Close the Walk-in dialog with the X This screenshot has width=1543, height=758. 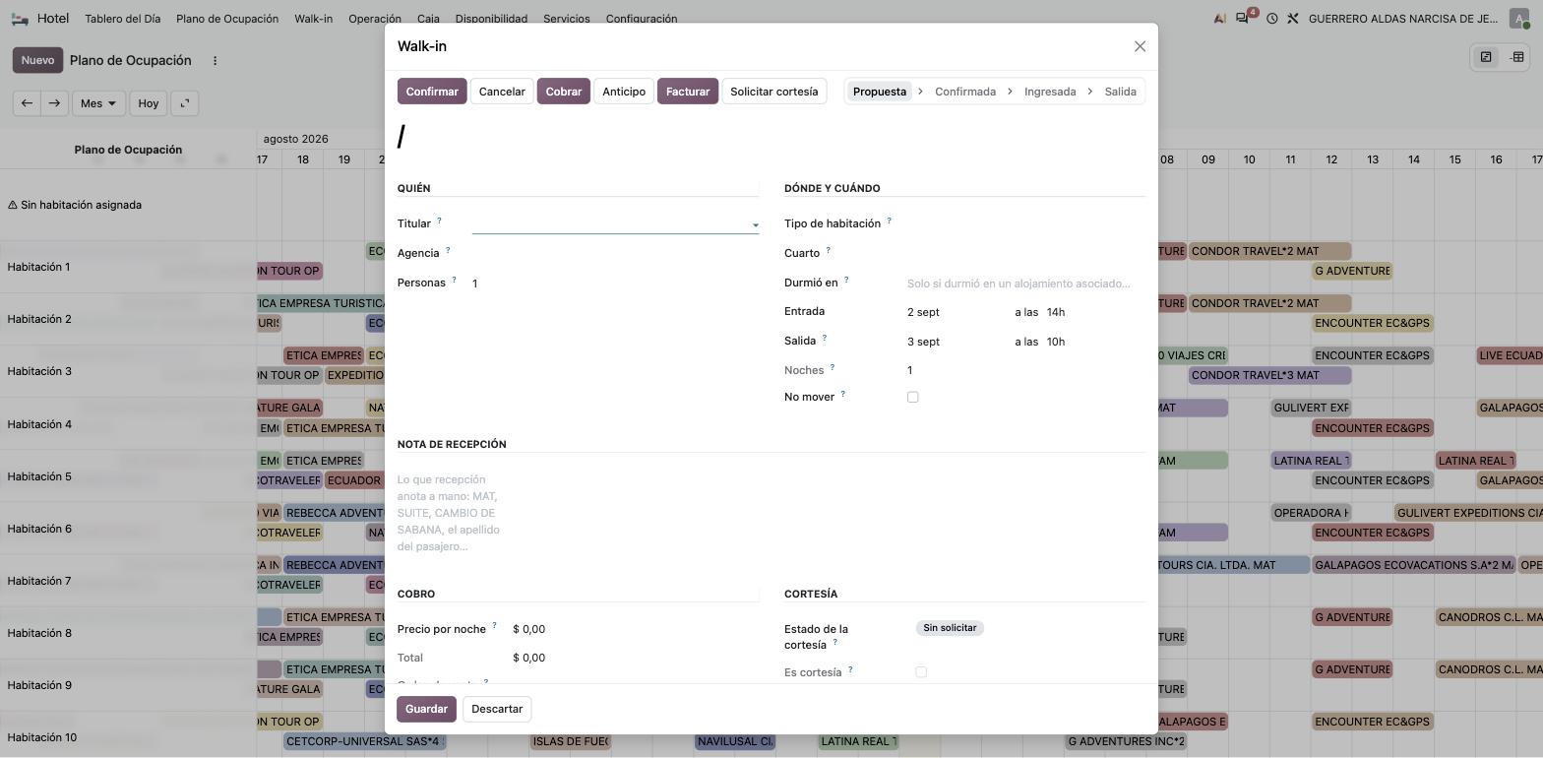click(x=1140, y=46)
